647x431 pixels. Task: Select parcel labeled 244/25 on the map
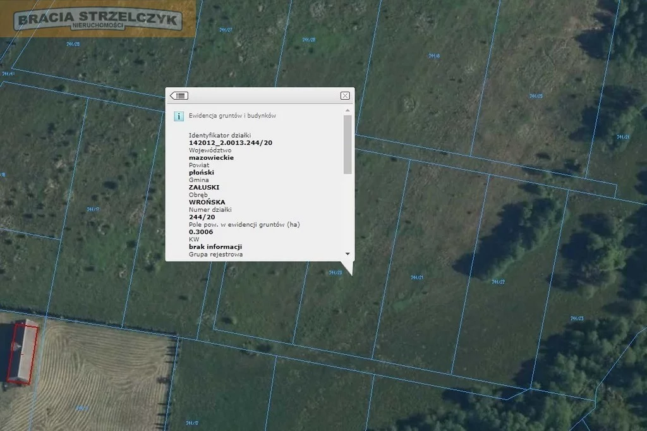[x=536, y=96]
